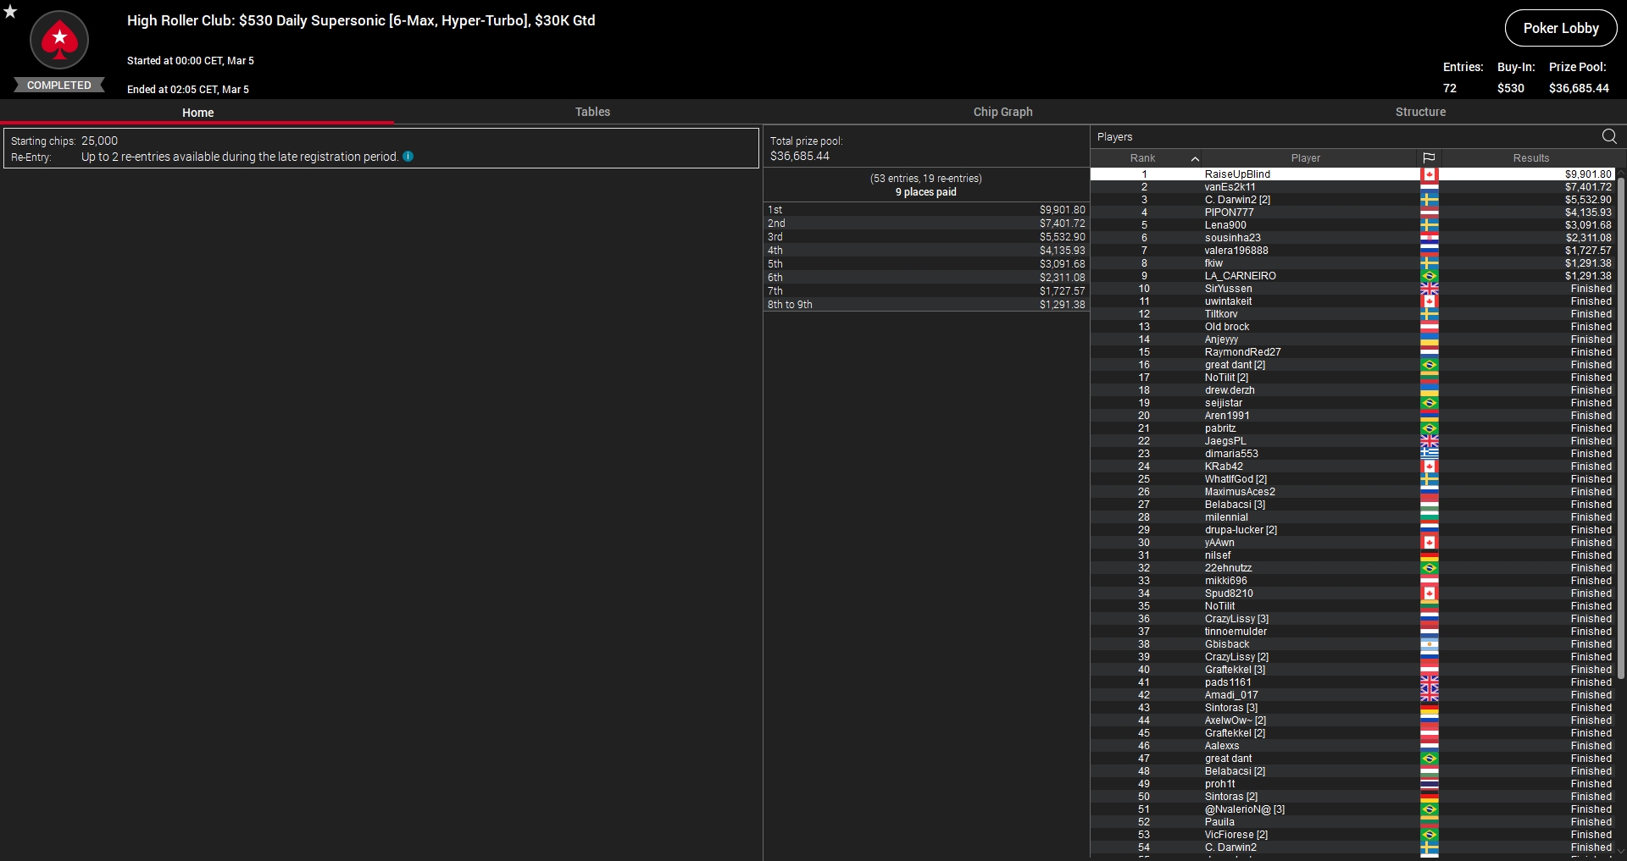Viewport: 1627px width, 861px height.
Task: Click the Starting chips 25,000 value
Action: [x=99, y=141]
